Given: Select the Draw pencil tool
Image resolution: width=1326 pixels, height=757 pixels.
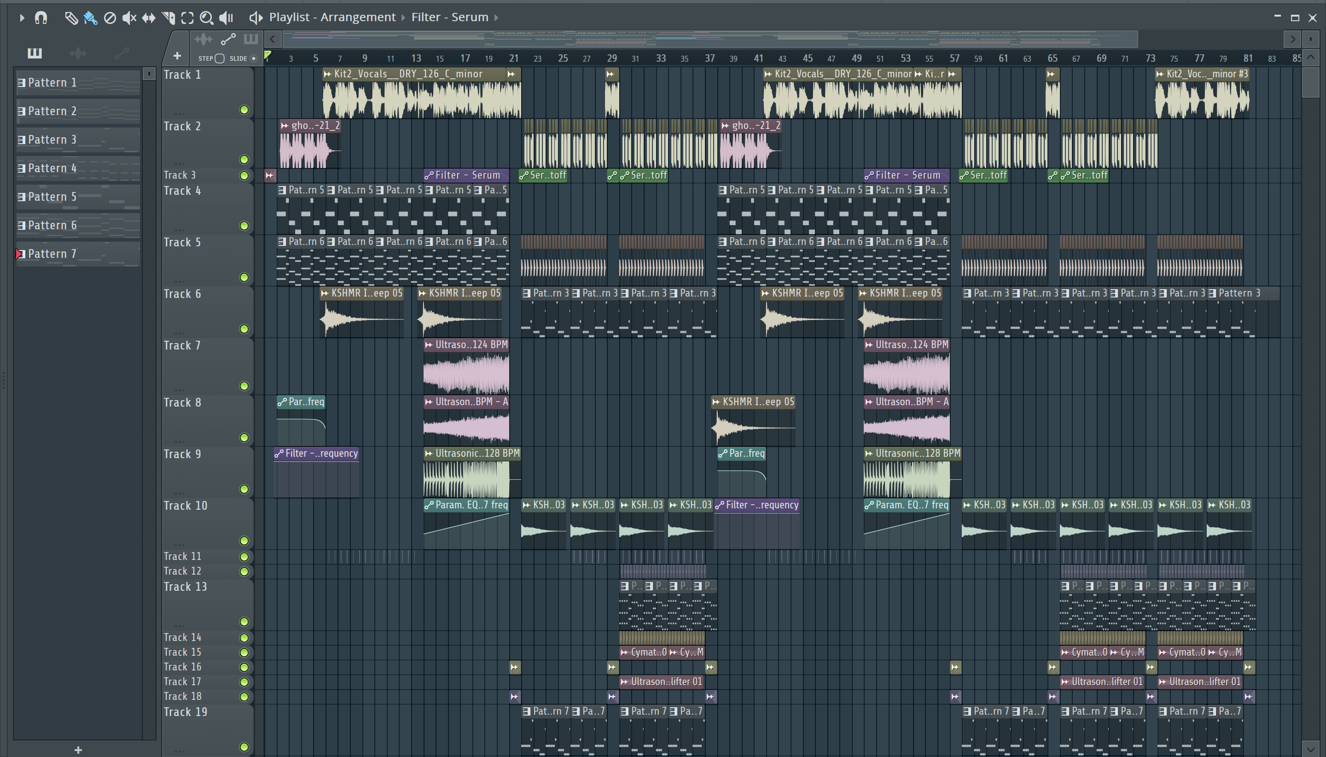Looking at the screenshot, I should pos(71,17).
